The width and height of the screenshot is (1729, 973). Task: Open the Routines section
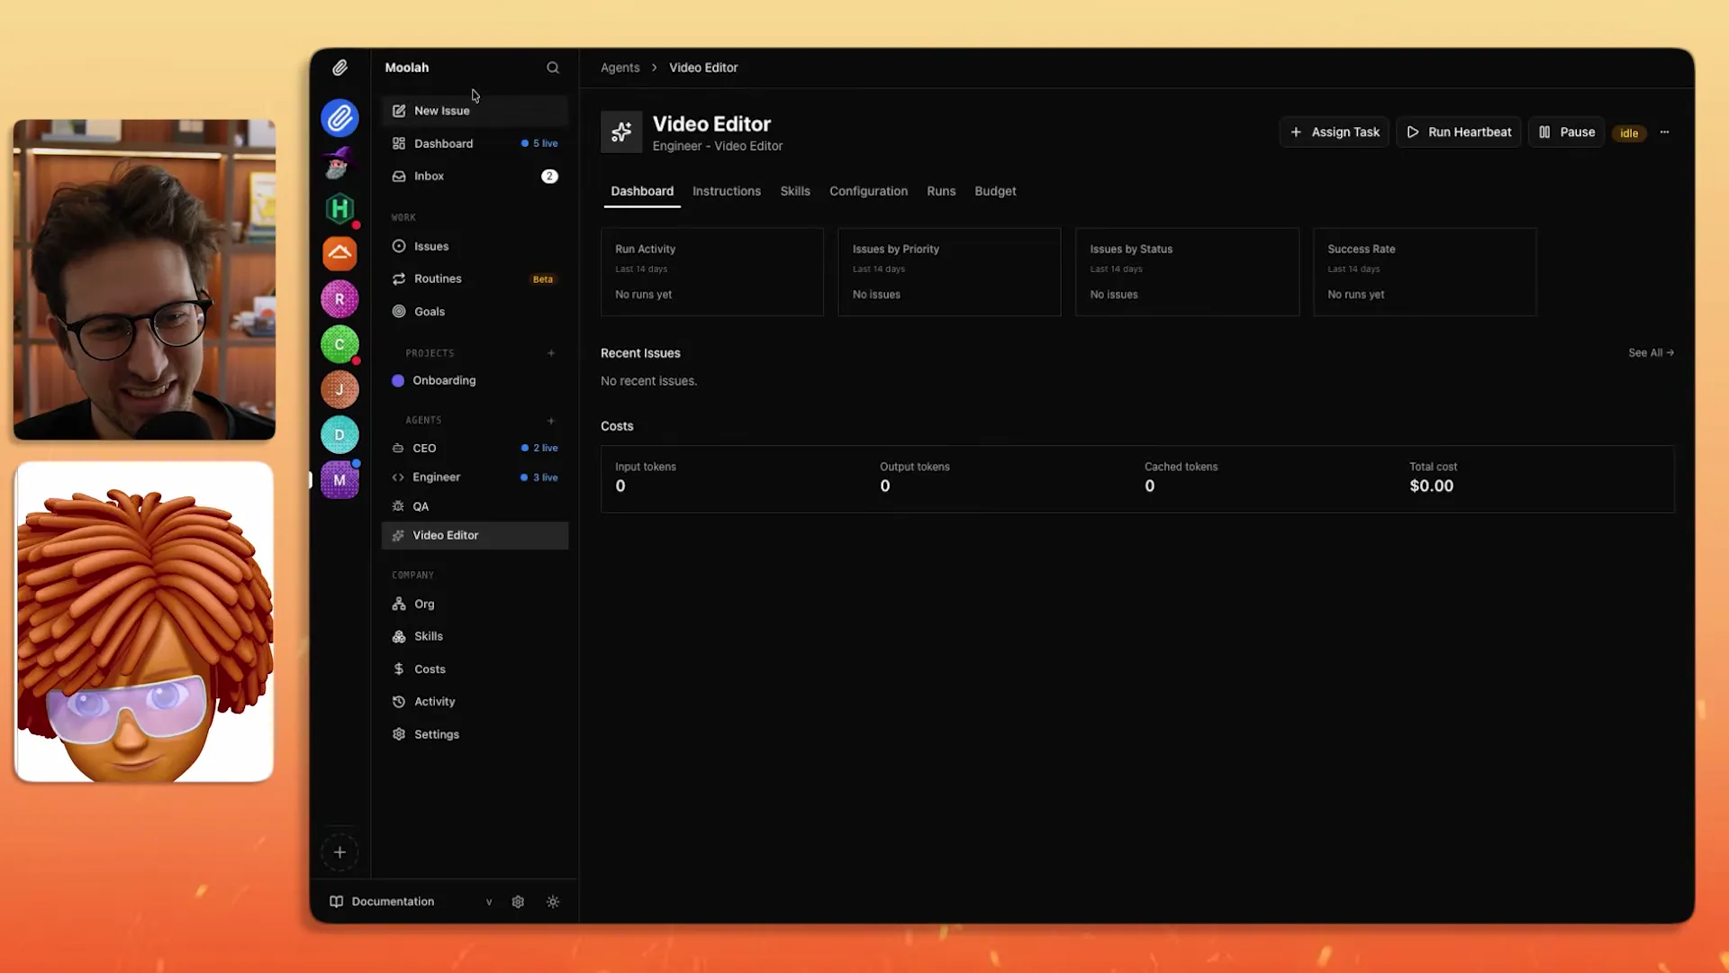point(437,278)
